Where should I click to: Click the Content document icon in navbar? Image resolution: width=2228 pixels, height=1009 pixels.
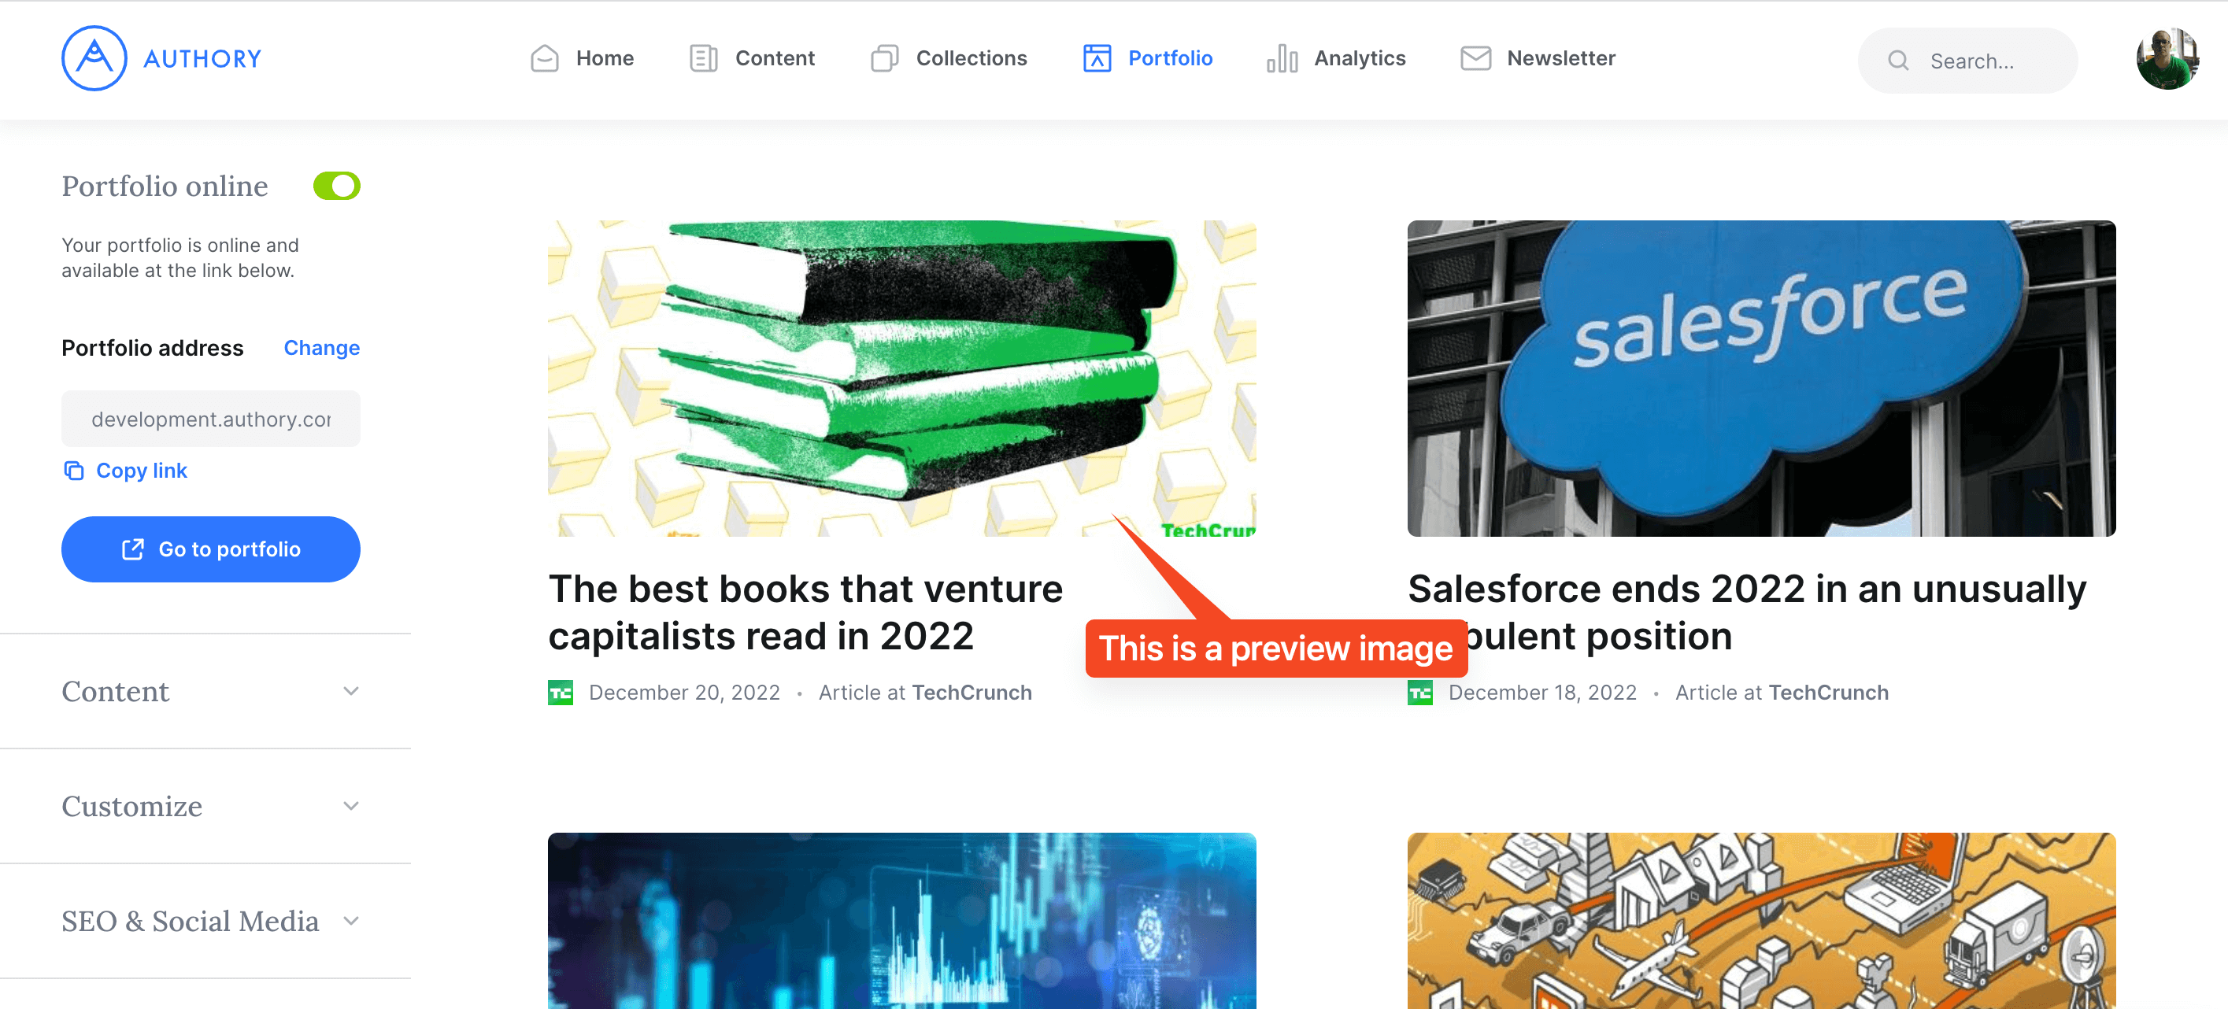click(703, 58)
